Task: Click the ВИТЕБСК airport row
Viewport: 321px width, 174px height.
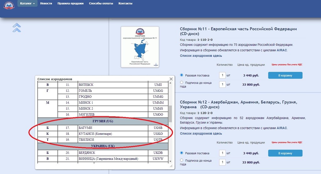Action: (x=103, y=85)
